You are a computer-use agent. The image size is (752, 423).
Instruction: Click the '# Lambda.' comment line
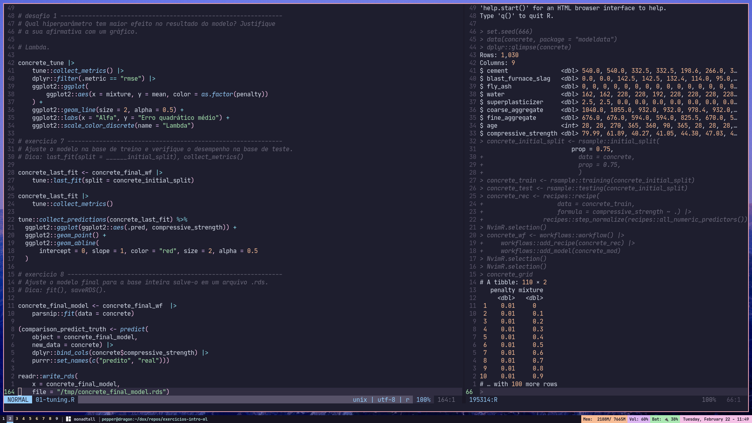point(34,47)
